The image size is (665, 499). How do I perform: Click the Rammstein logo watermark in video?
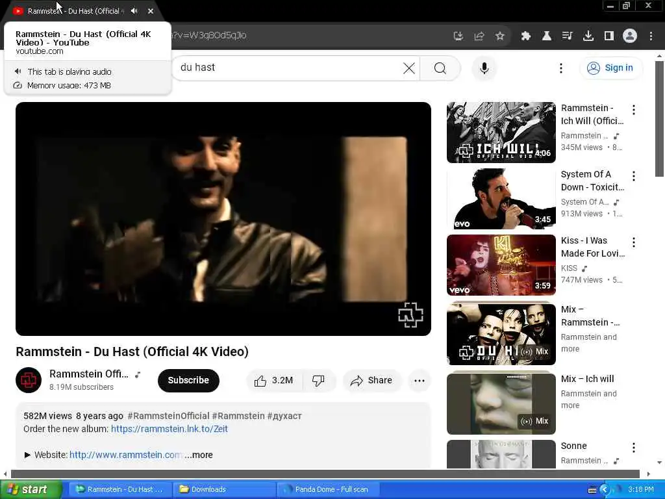coord(410,315)
